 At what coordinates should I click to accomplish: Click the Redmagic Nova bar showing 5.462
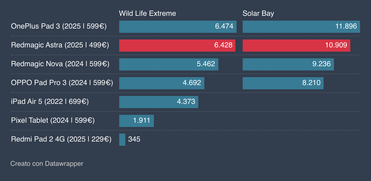click(x=169, y=64)
